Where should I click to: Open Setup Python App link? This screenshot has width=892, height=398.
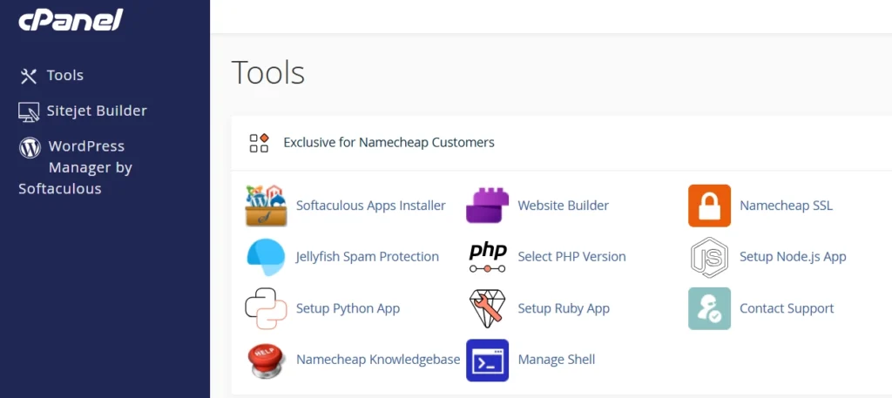tap(348, 308)
